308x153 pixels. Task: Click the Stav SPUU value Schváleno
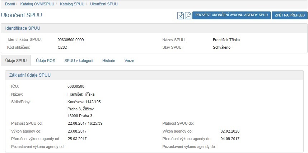[221, 47]
